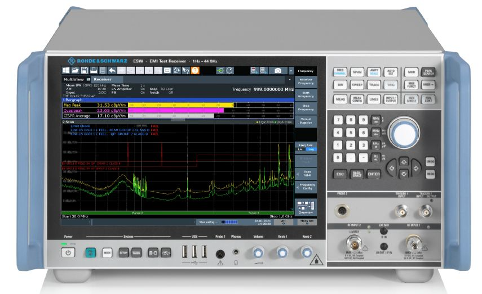482x294 pixels.
Task: Click the up arrow navigation key
Action: point(404,162)
